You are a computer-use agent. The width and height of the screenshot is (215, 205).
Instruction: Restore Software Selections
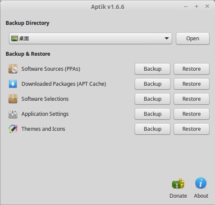[191, 99]
